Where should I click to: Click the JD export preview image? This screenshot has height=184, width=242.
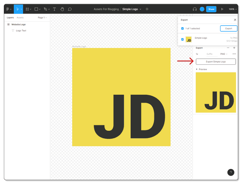tap(216, 92)
